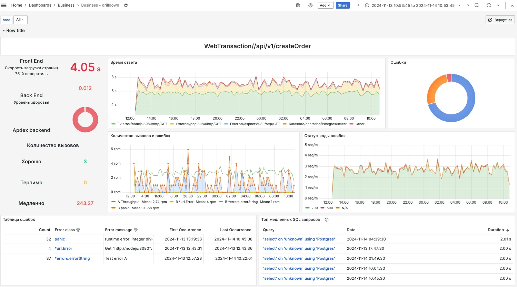Shift time range backward with left arrow
This screenshot has height=287, width=517.
[x=358, y=5]
